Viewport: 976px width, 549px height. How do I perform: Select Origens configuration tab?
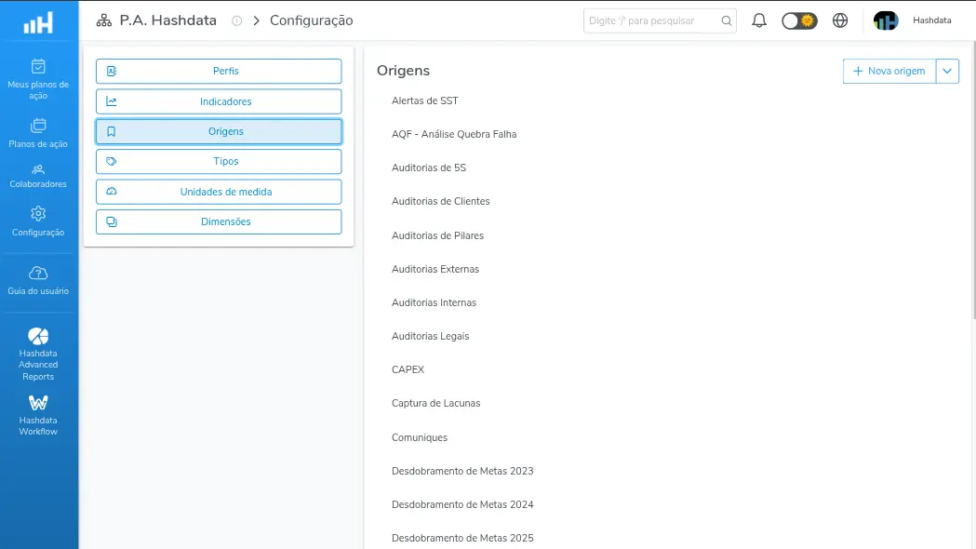[219, 131]
